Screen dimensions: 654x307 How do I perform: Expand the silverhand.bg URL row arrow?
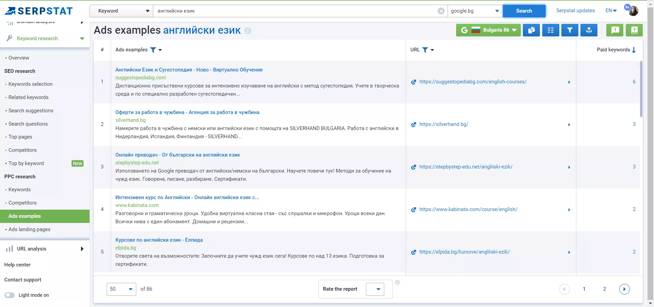click(569, 125)
